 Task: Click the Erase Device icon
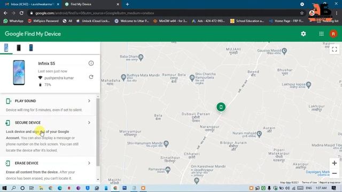pyautogui.click(x=8, y=163)
